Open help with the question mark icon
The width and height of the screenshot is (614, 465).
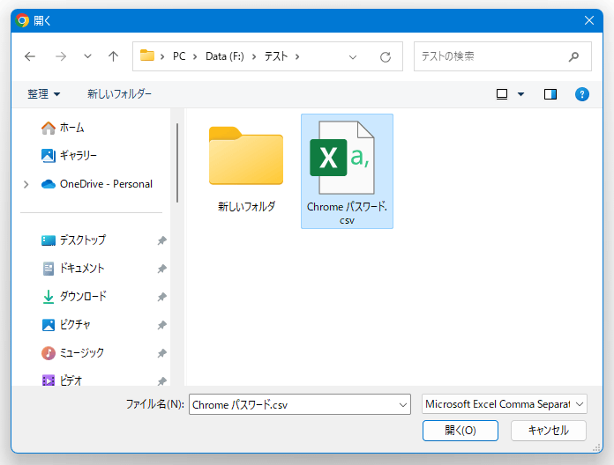[582, 94]
